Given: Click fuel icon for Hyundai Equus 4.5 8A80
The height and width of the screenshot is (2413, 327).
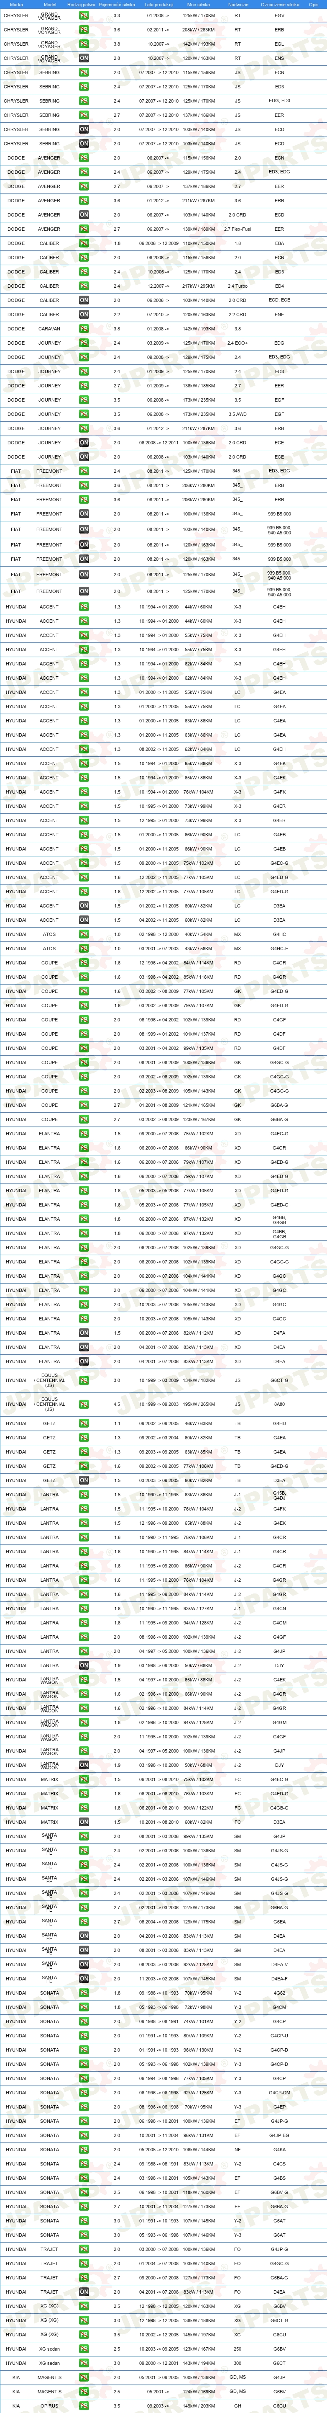Looking at the screenshot, I should tap(84, 1404).
